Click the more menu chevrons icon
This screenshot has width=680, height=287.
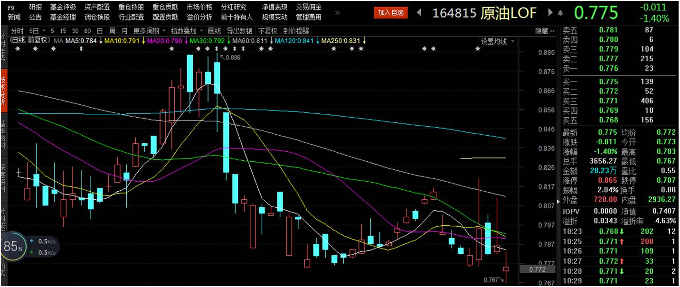pos(338,12)
